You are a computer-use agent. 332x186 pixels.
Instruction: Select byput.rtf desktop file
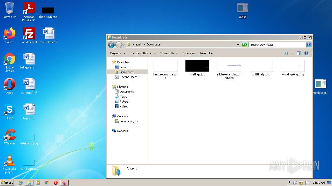pyautogui.click(x=29, y=111)
